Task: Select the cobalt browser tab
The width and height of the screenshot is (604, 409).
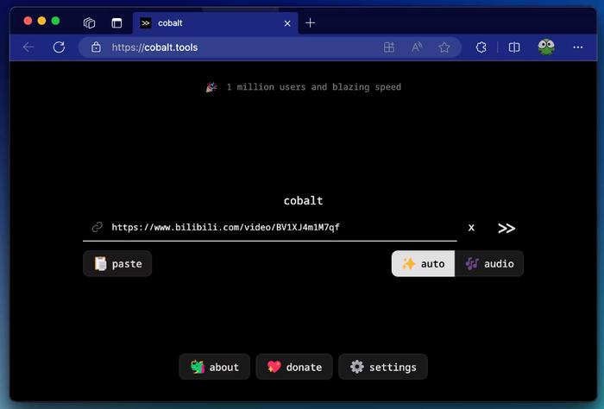Action: coord(216,23)
